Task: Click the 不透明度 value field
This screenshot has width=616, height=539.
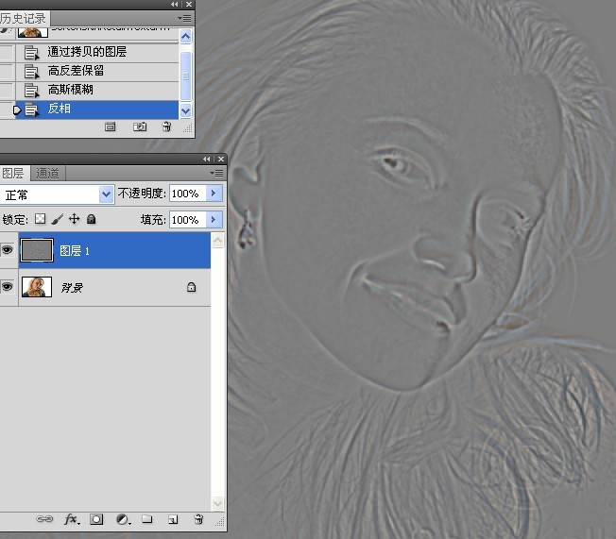Action: [188, 194]
